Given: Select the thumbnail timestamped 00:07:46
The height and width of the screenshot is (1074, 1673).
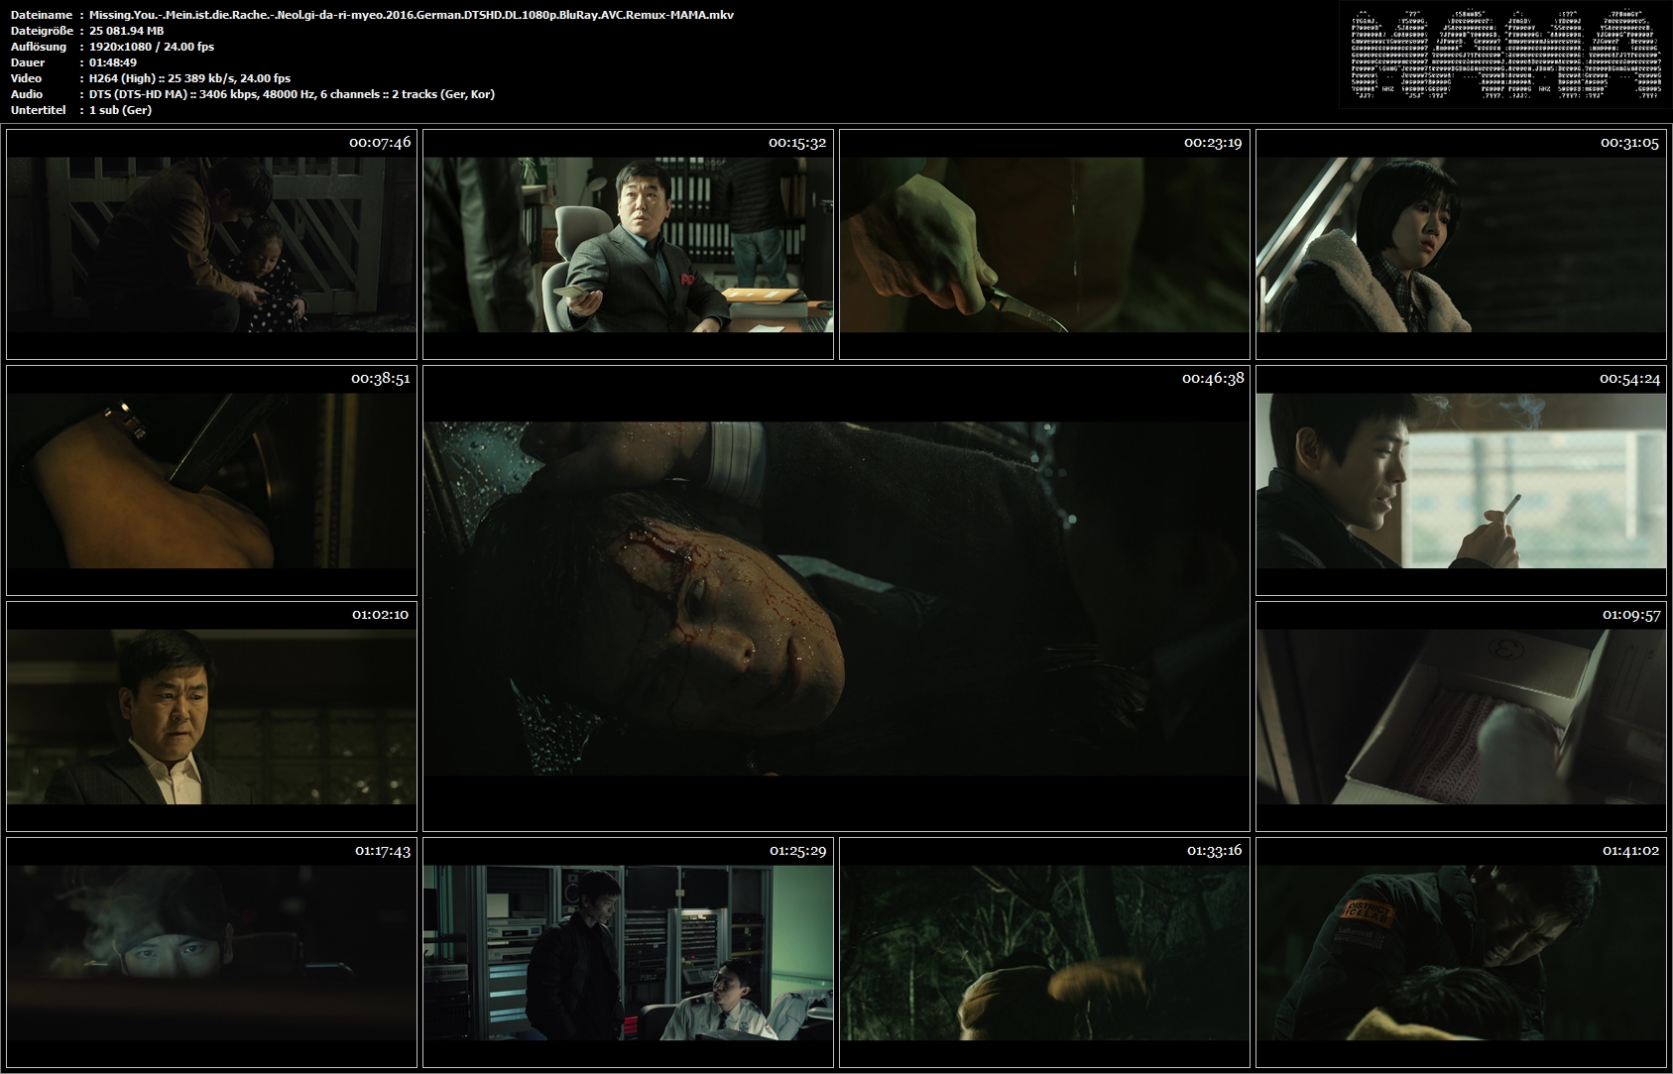Looking at the screenshot, I should tap(211, 244).
